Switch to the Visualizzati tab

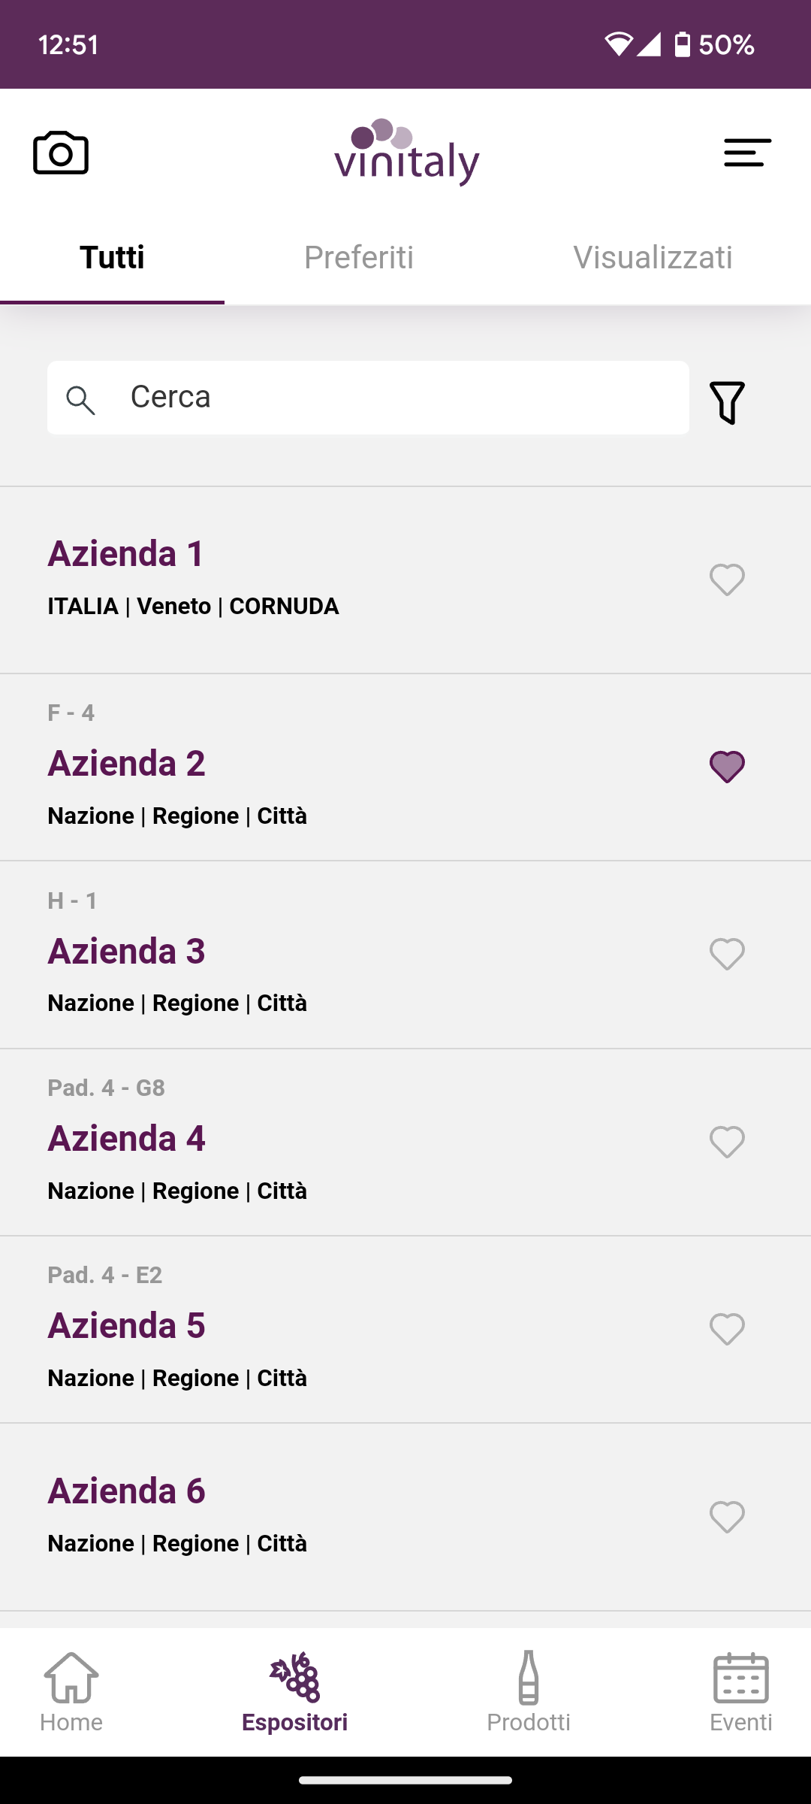point(653,258)
